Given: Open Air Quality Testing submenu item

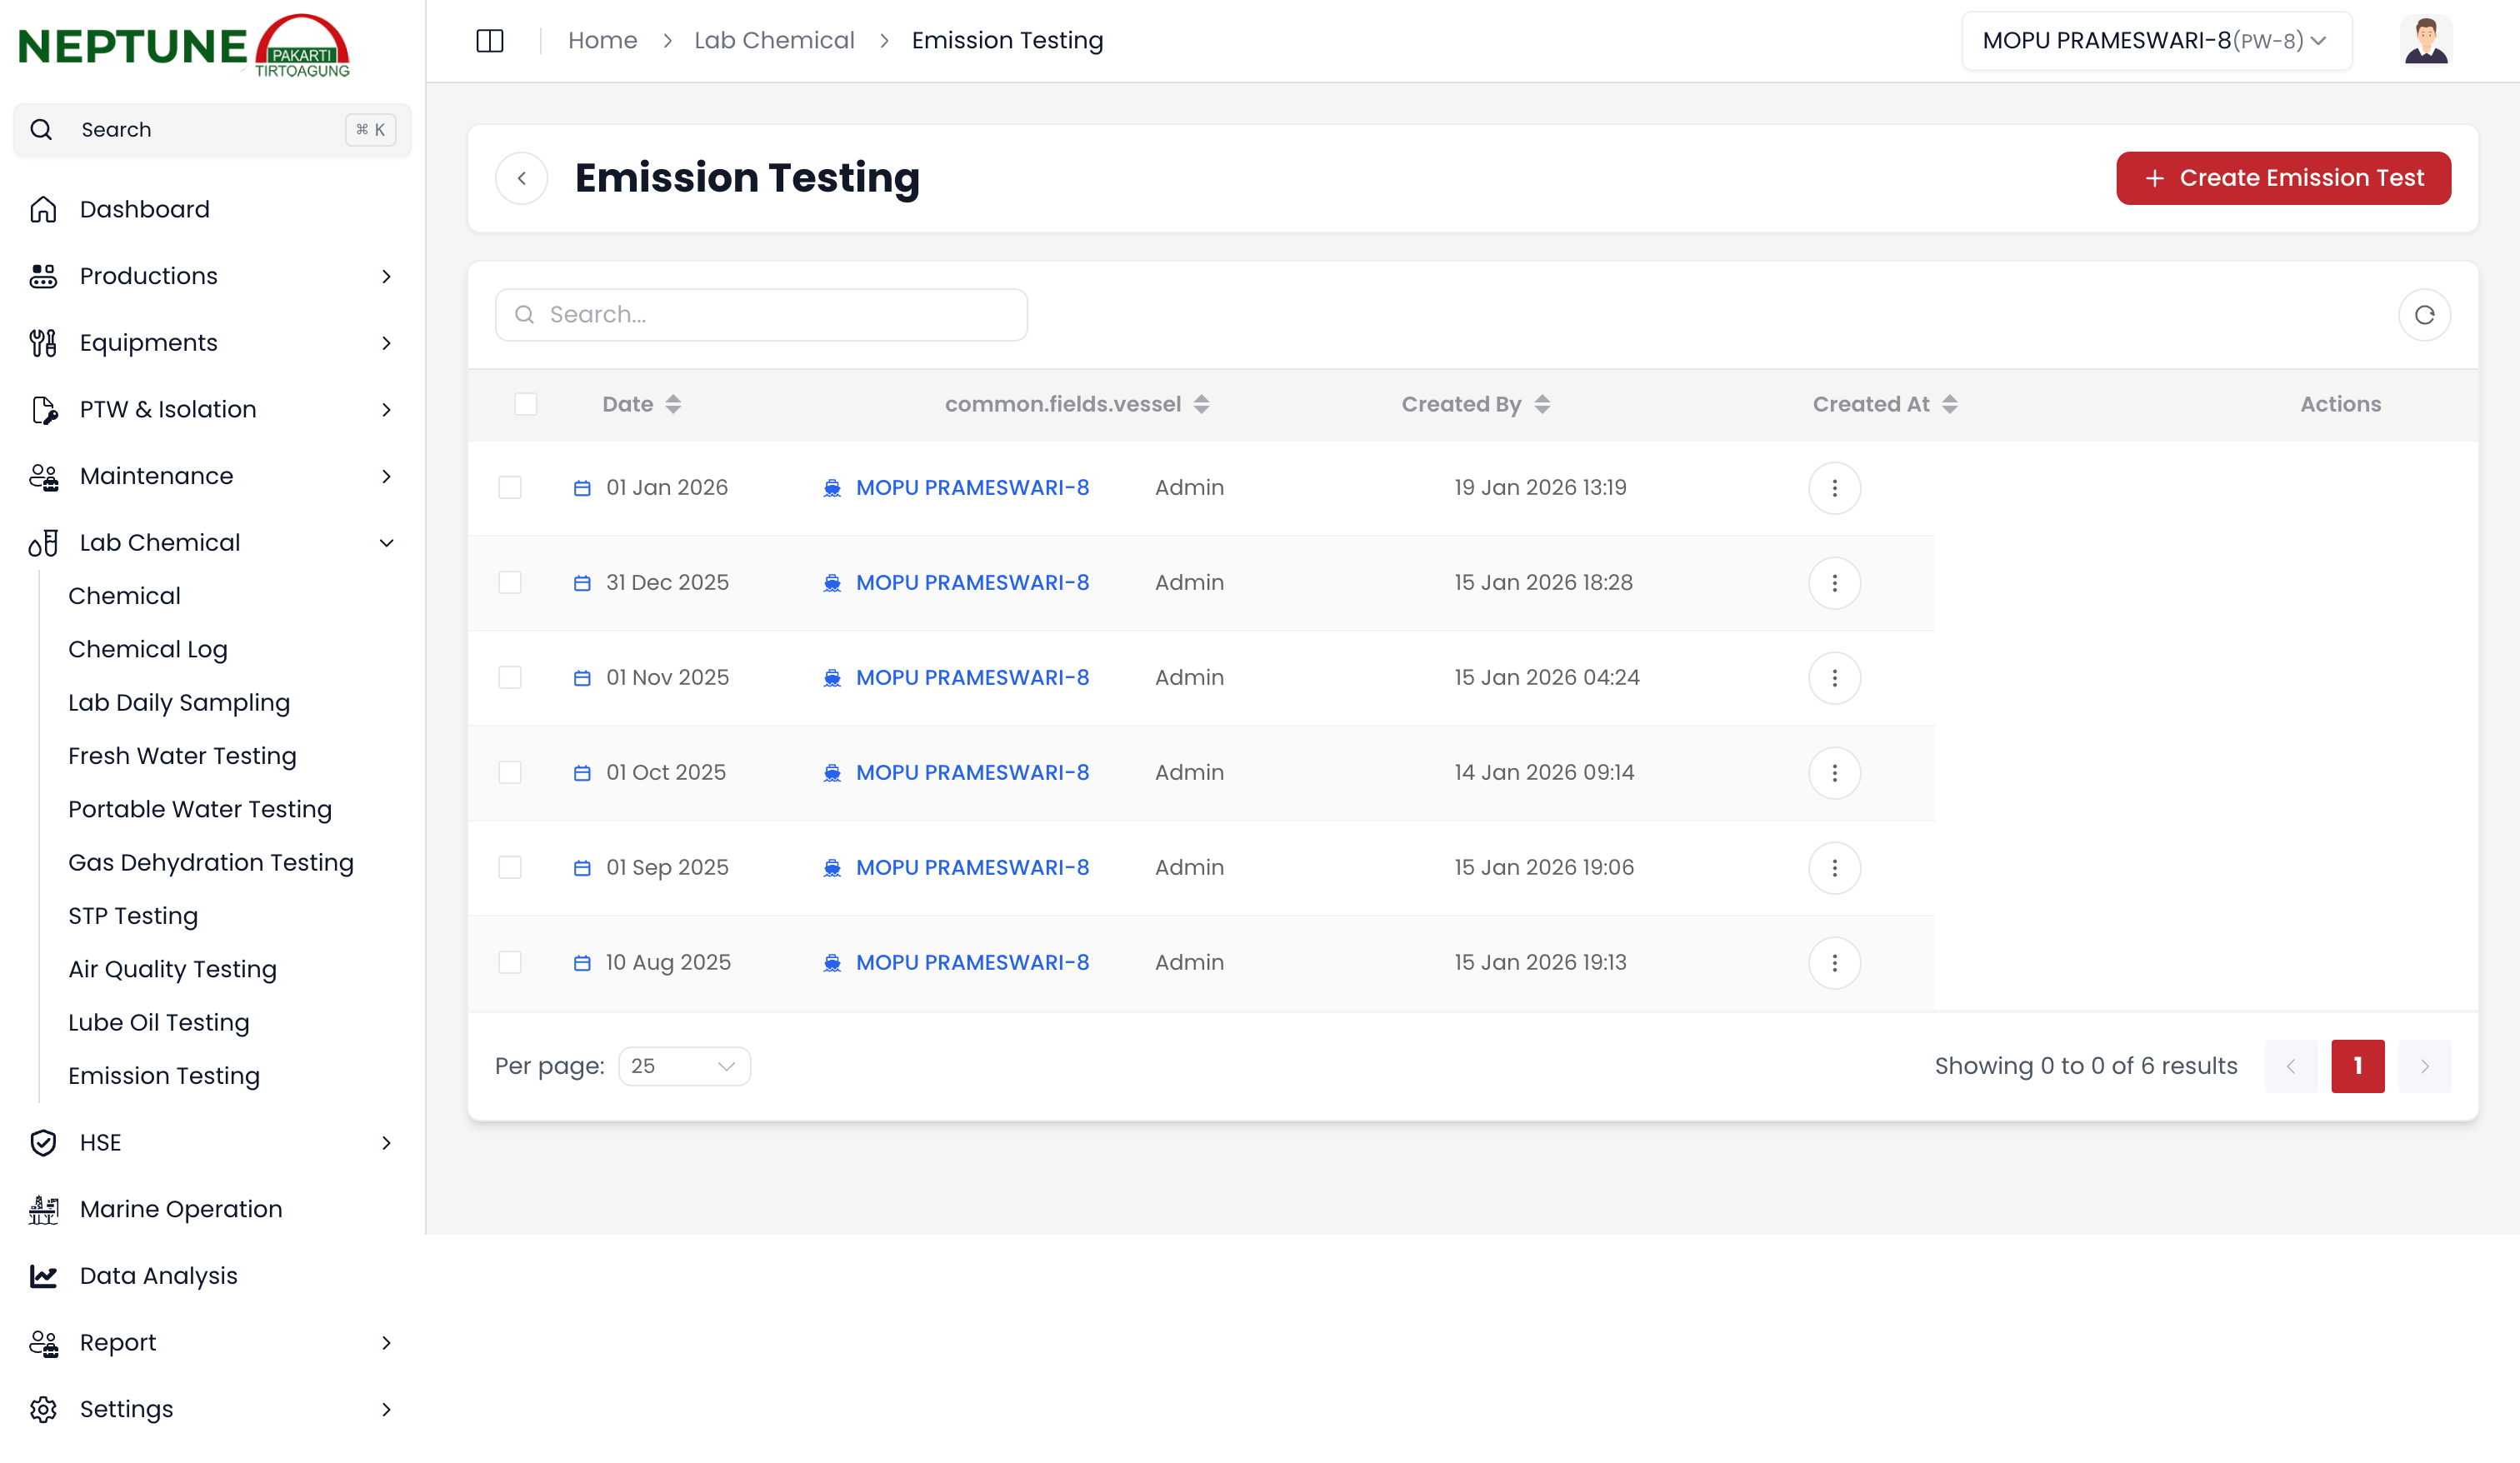Looking at the screenshot, I should click(x=172, y=969).
